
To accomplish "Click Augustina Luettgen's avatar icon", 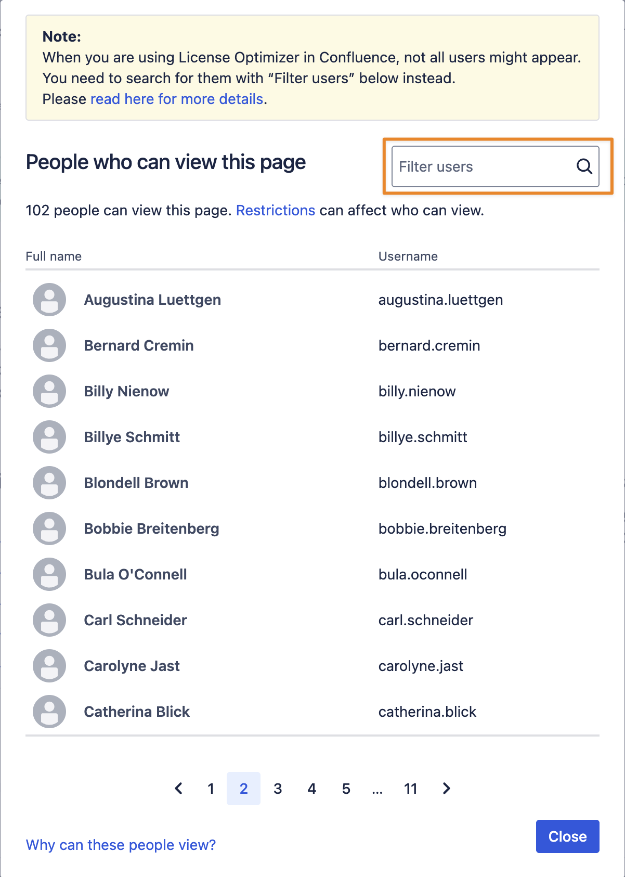I will (49, 300).
